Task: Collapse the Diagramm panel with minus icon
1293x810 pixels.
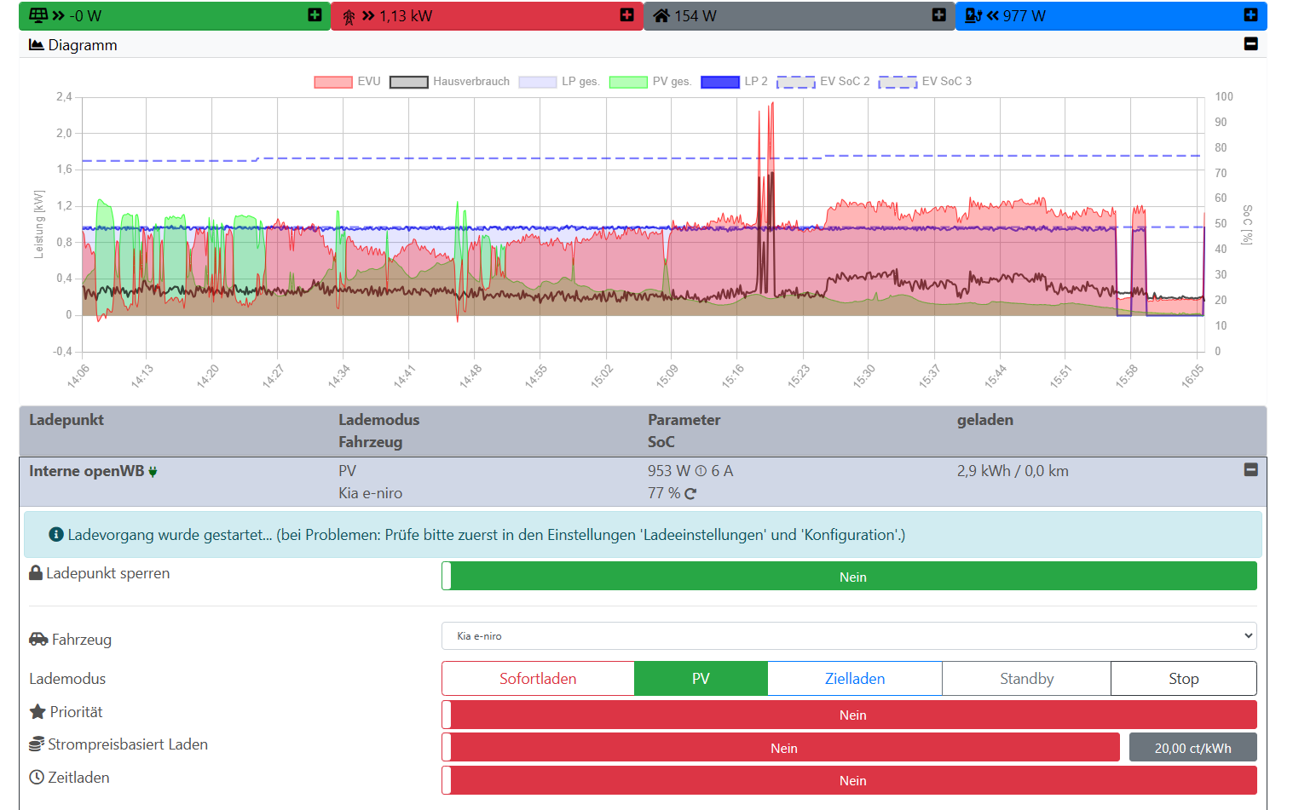Action: tap(1250, 44)
